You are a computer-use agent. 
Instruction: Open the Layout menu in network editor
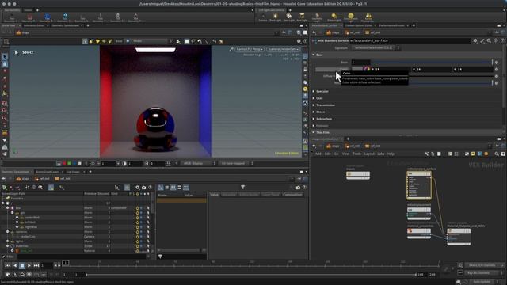point(369,154)
